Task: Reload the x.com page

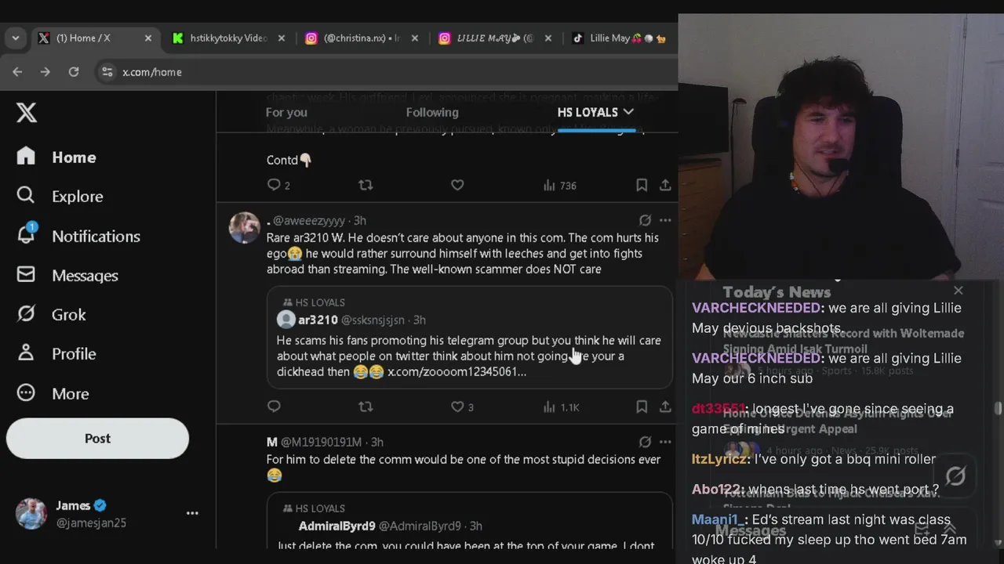Action: (x=74, y=71)
